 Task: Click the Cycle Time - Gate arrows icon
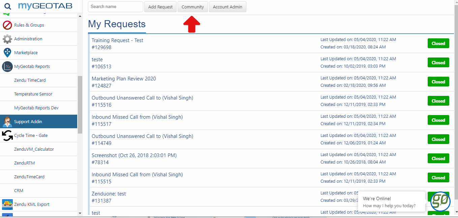point(7,136)
